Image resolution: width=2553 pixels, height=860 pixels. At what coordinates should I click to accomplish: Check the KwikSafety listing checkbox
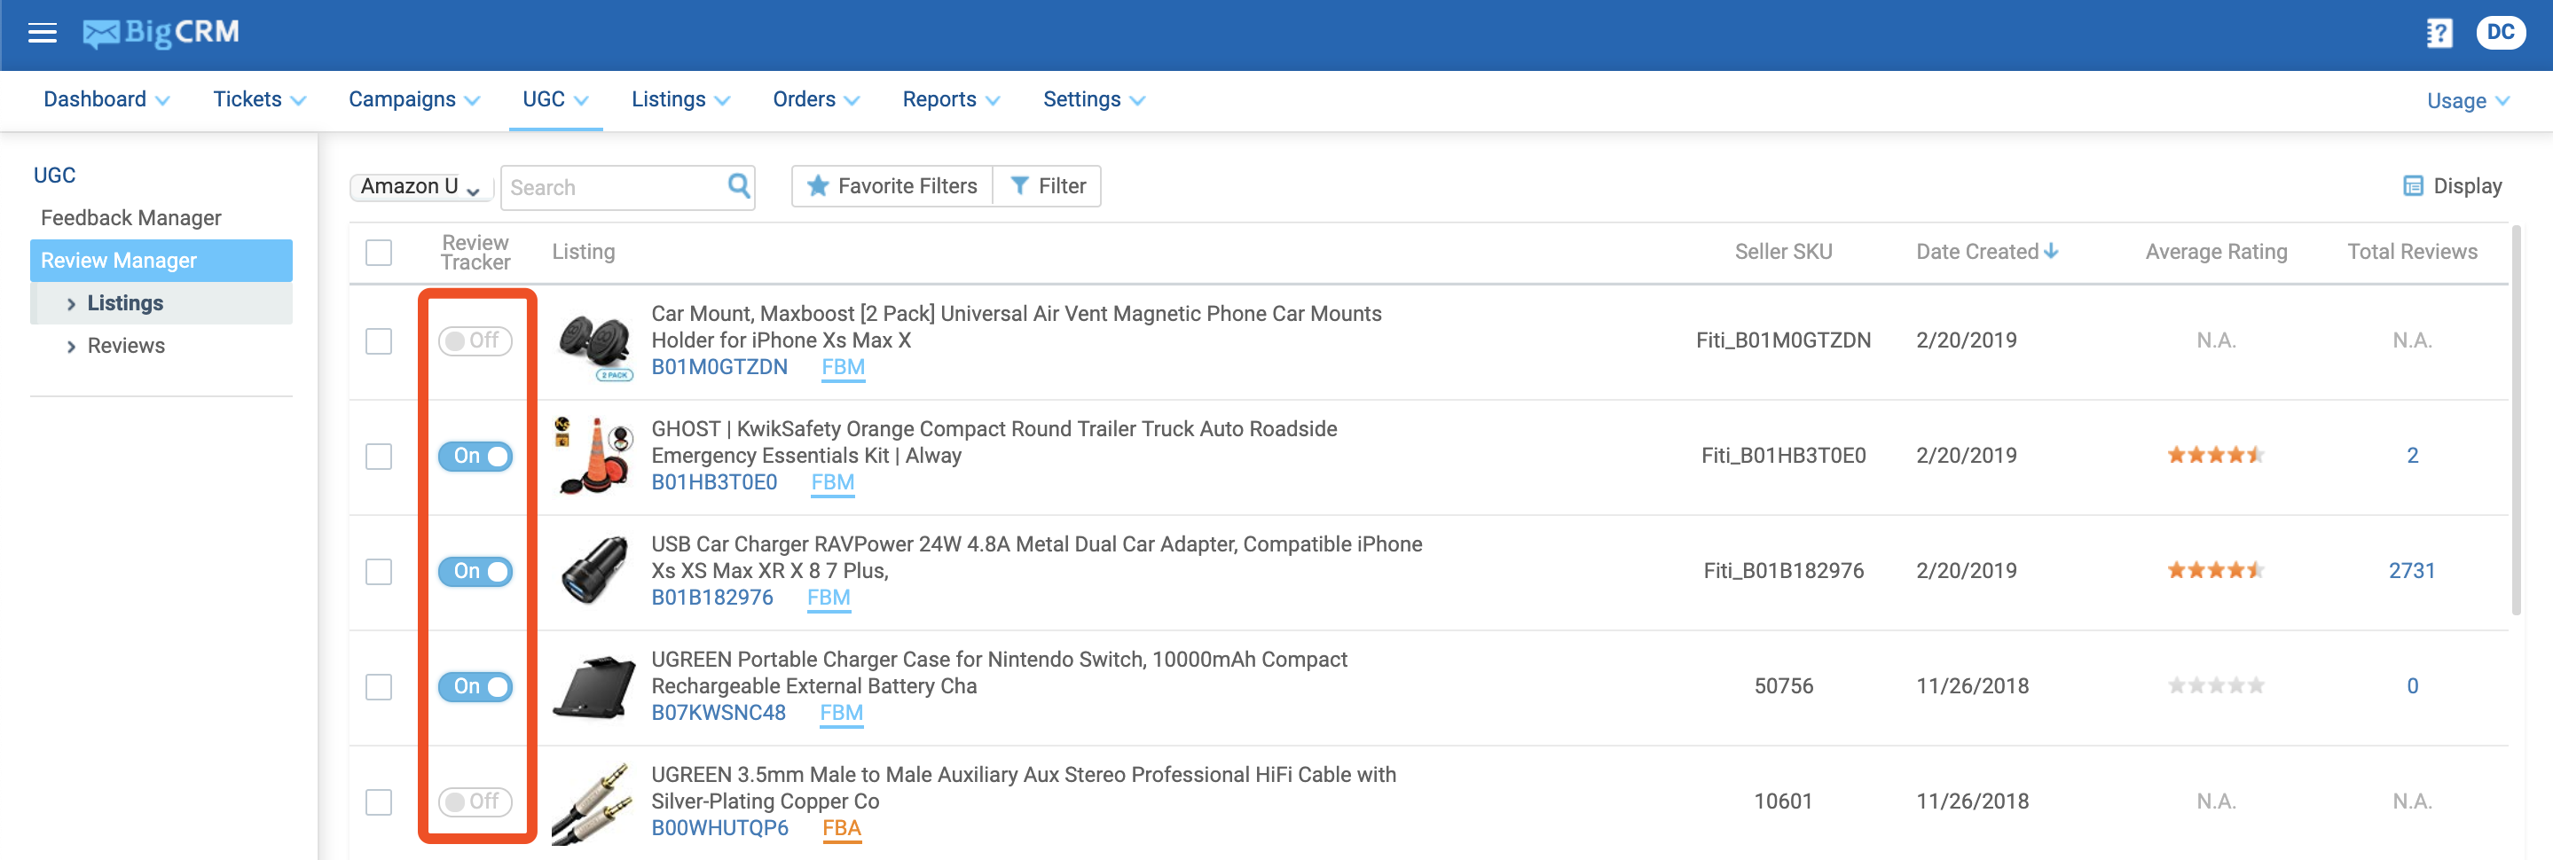pyautogui.click(x=379, y=457)
